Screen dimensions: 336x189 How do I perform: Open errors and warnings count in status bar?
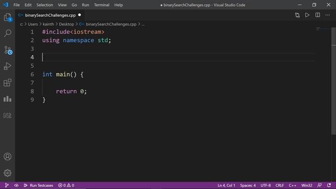[66, 185]
